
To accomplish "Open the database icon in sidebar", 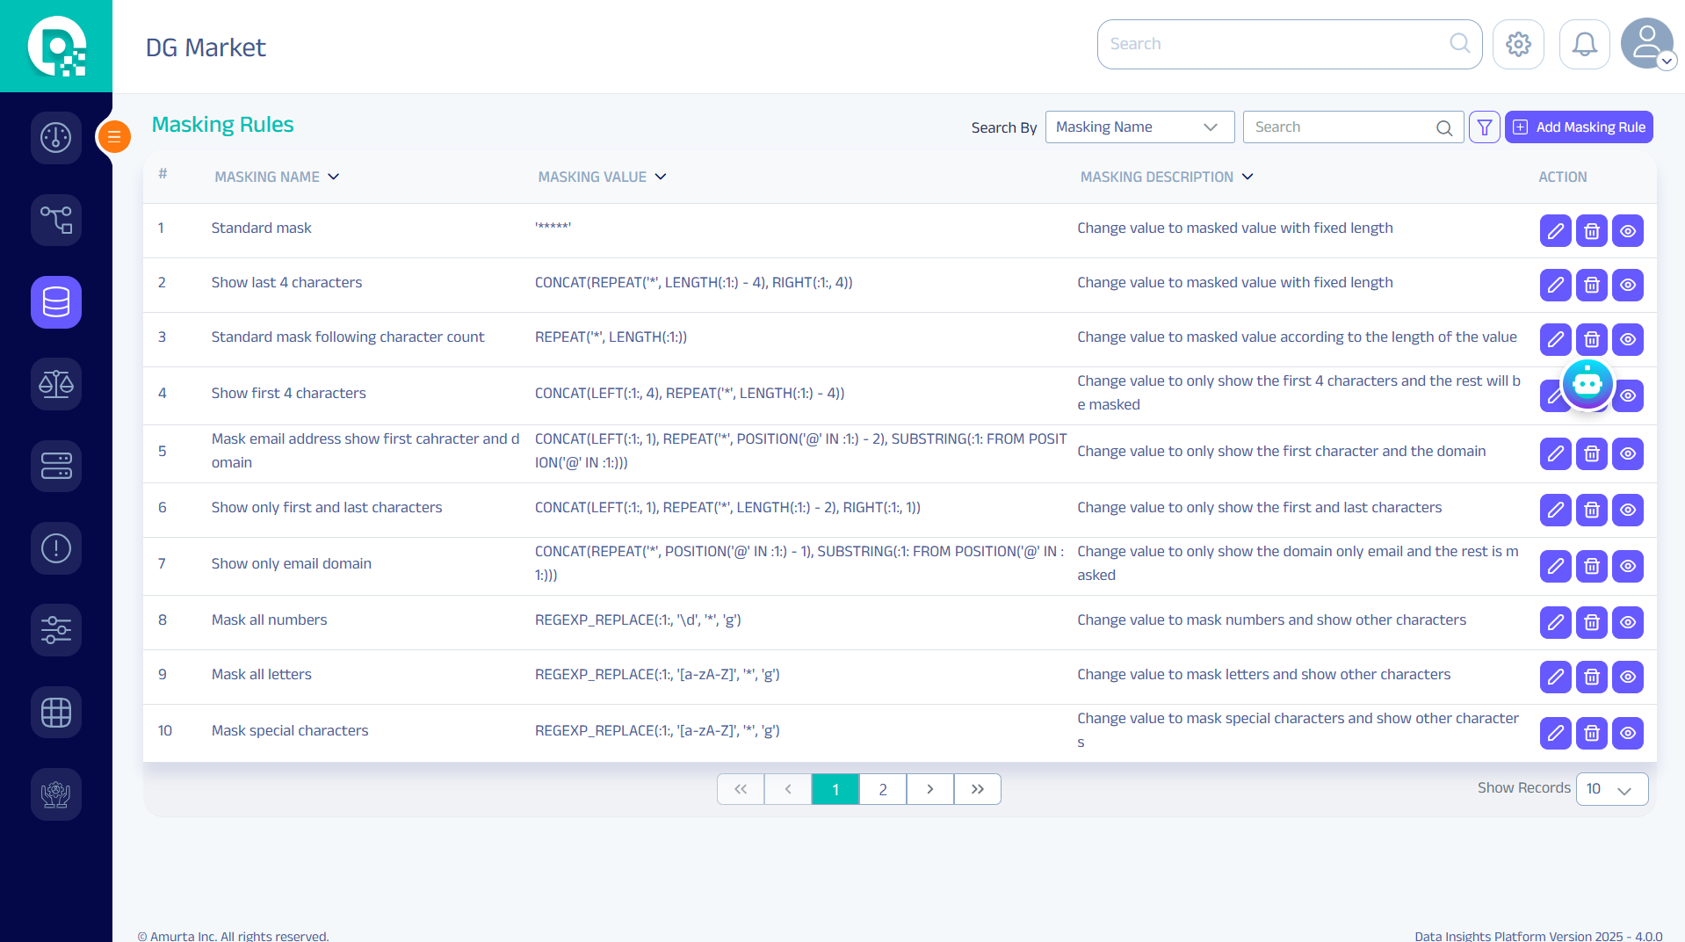I will [x=56, y=302].
